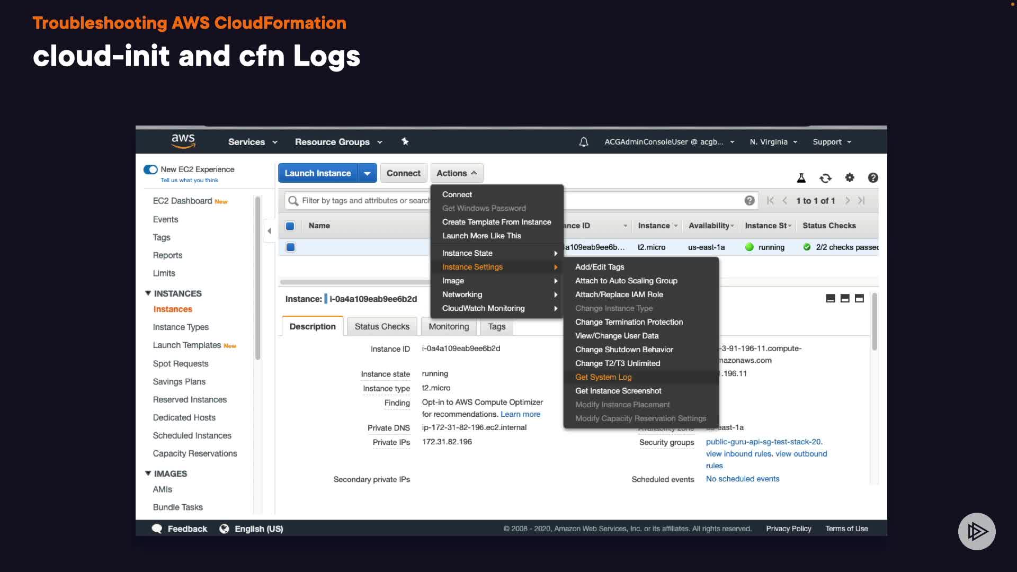Image resolution: width=1017 pixels, height=572 pixels.
Task: Switch to the Status Checks tab
Action: coord(381,327)
